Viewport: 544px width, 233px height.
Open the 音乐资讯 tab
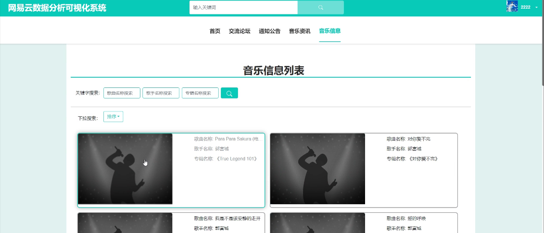[x=300, y=31]
